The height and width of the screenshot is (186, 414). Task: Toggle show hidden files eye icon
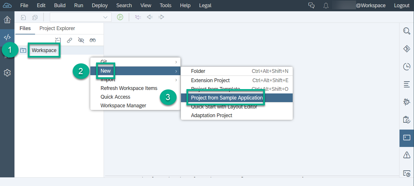tap(81, 40)
